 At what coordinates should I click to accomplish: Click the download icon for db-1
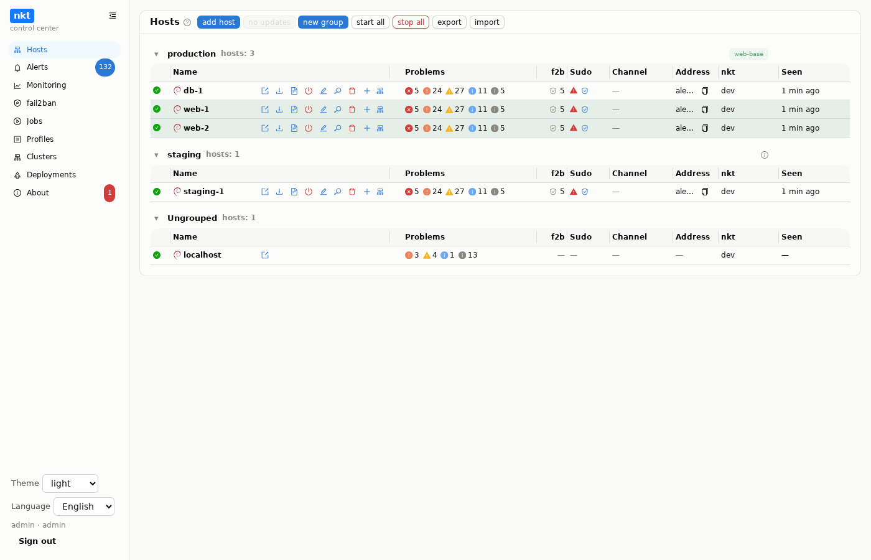click(279, 91)
